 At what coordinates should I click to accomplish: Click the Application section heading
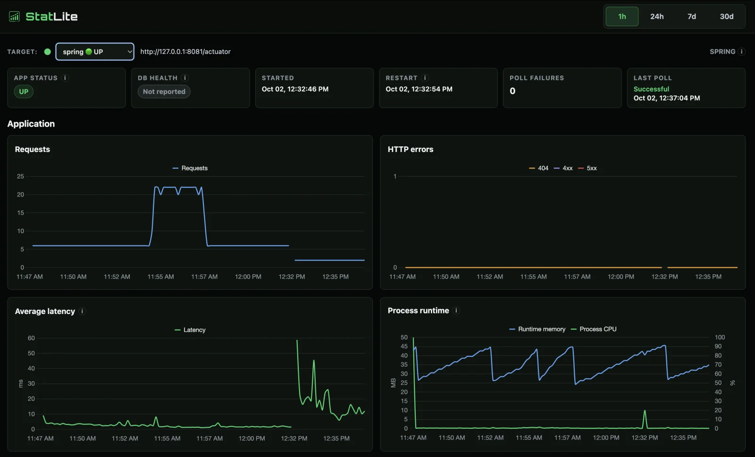(31, 124)
